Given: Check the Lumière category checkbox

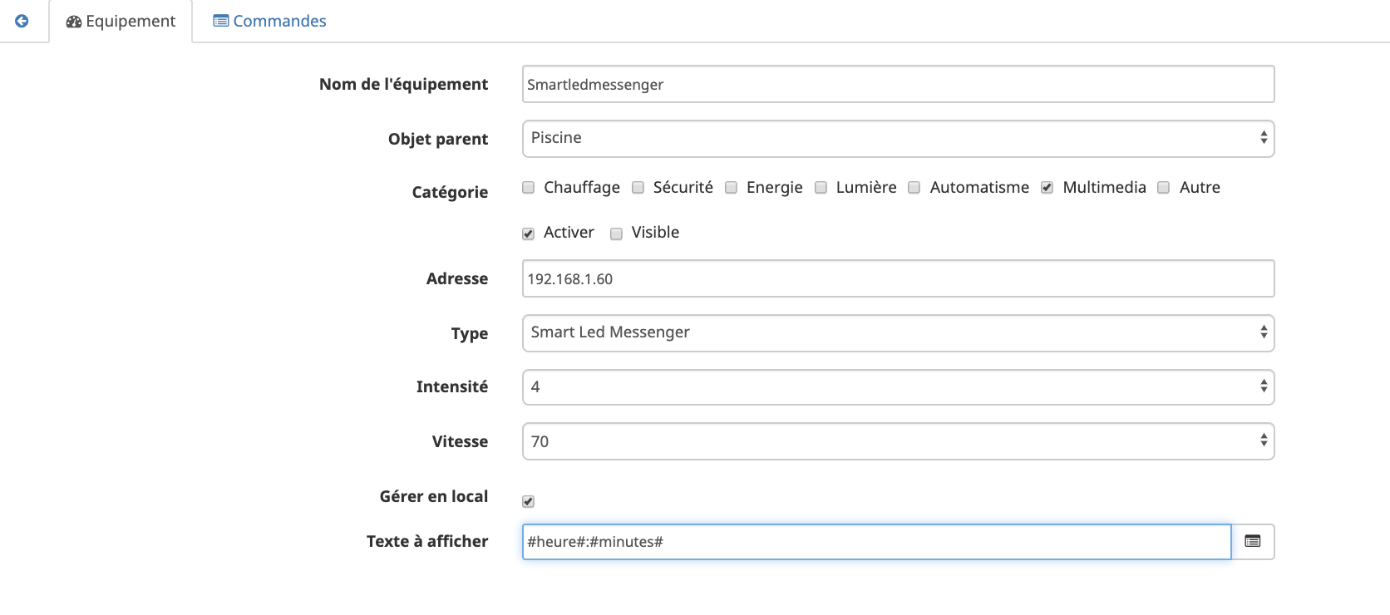Looking at the screenshot, I should pyautogui.click(x=821, y=188).
